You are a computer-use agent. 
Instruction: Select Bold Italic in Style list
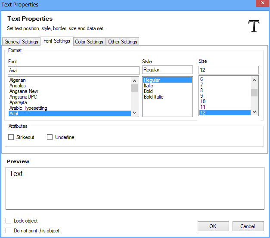tap(154, 97)
